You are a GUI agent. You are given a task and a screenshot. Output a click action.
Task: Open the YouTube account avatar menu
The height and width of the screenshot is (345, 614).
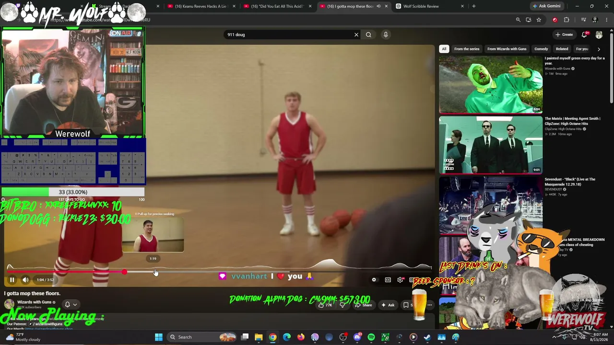[x=599, y=34]
